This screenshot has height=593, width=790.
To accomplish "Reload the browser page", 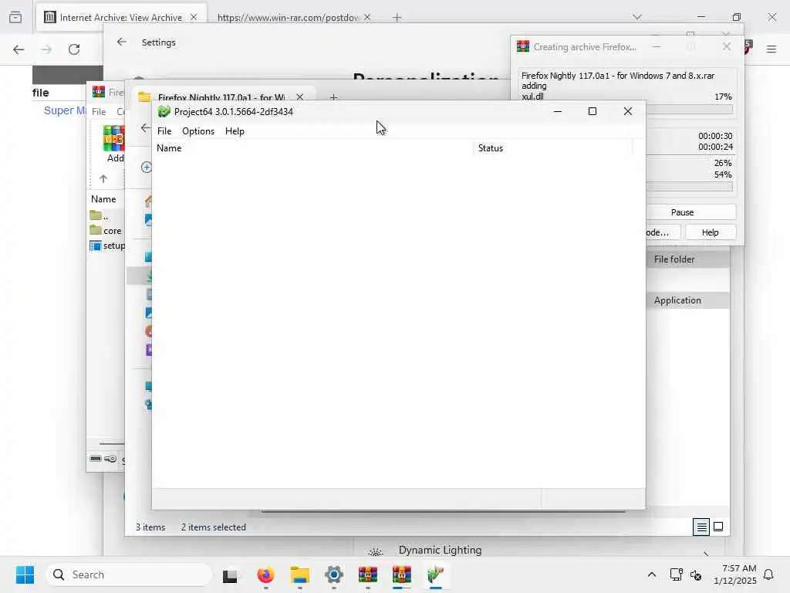I will [x=74, y=49].
